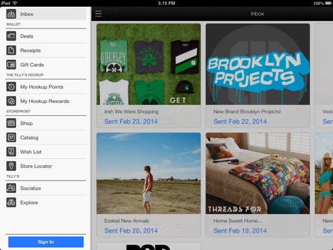The image size is (333, 250).
Task: Click "Irish We Were Shopping" title
Action: [131, 112]
